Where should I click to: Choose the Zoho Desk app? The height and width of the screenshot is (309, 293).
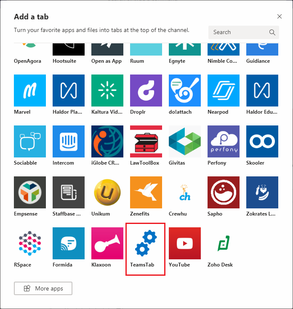pyautogui.click(x=224, y=243)
